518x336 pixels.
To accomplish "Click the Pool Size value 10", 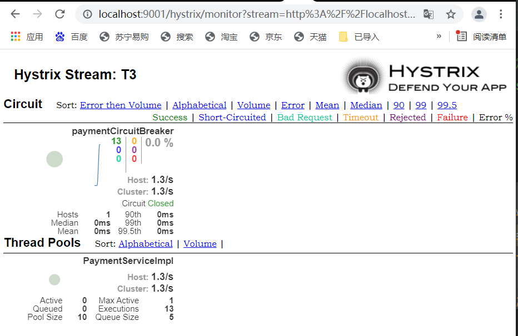I will point(82,317).
